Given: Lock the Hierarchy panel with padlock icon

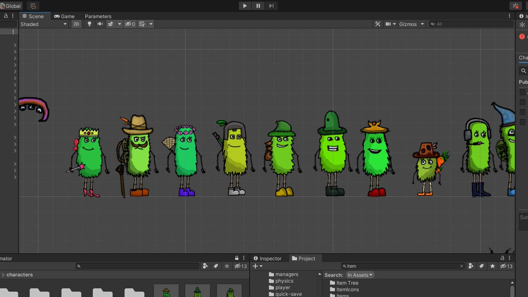Looking at the screenshot, I should pos(5,16).
